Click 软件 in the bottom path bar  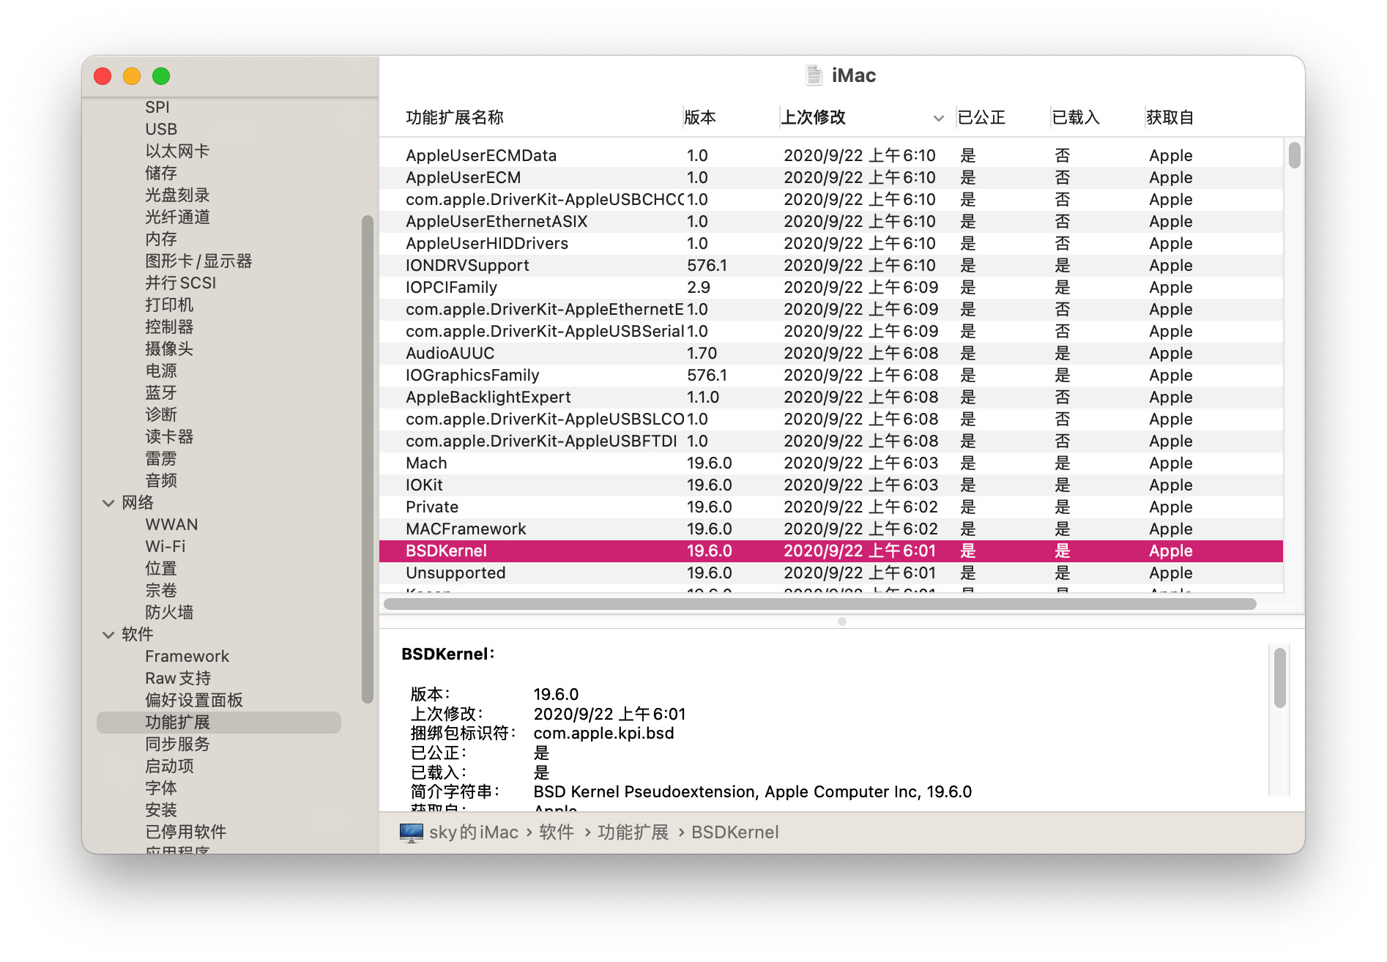[557, 832]
